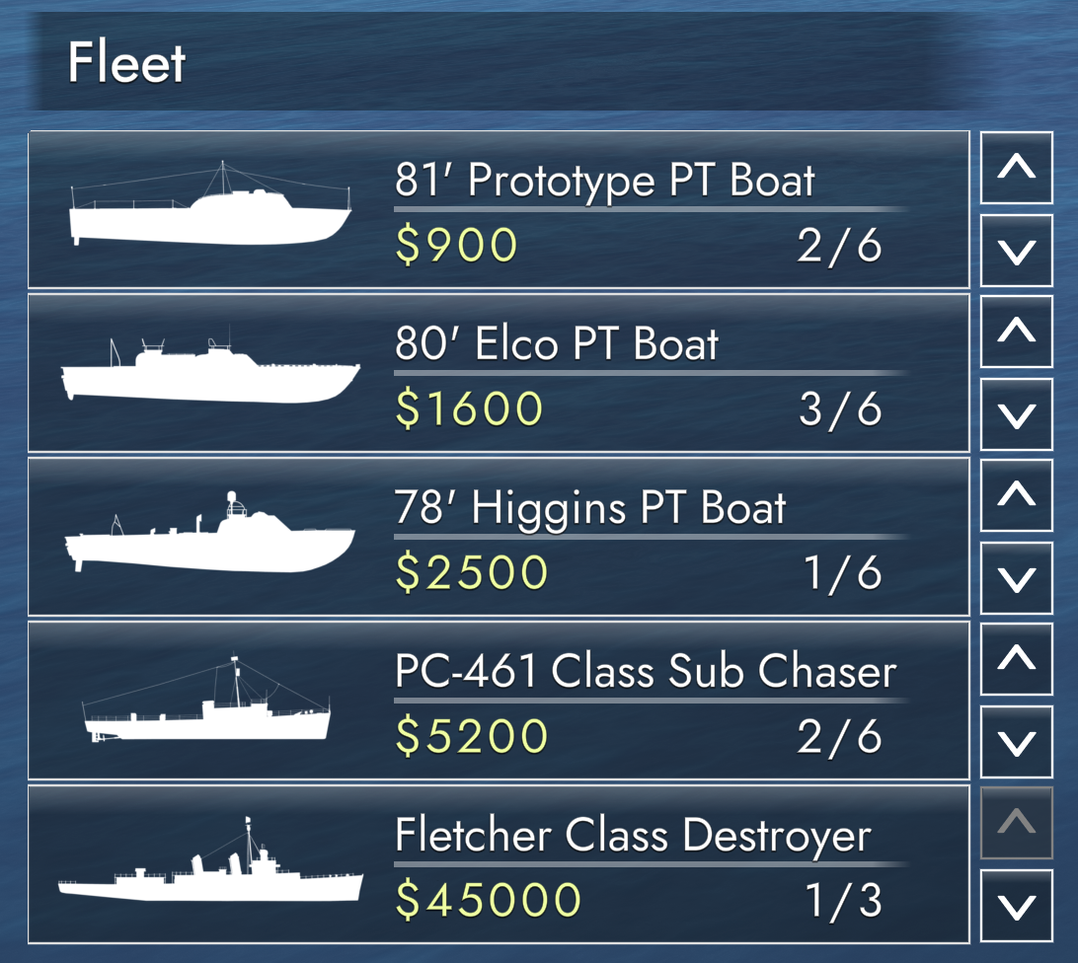Decrease PC-461 Class Sub Chaser count
Viewport: 1078px width, 963px height.
[1016, 741]
